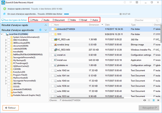Click the install.ini settings file icon

click(x=56, y=55)
